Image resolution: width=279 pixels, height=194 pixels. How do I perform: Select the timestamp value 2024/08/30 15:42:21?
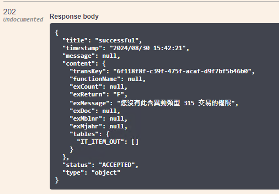pyautogui.click(x=148, y=48)
